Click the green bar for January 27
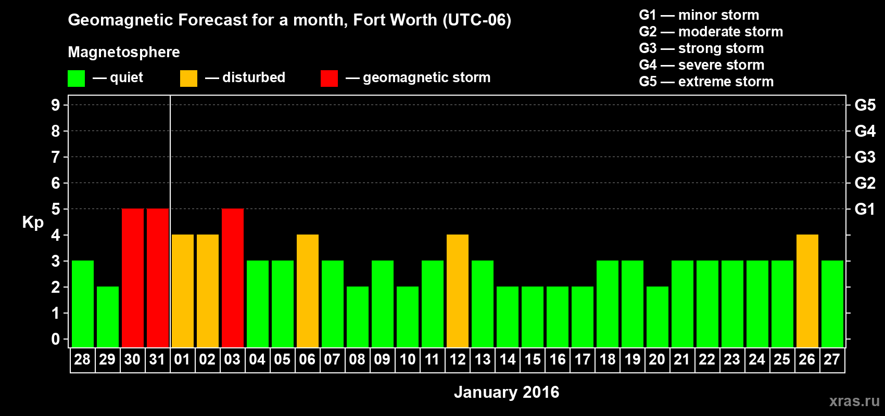885x416 pixels. tap(832, 304)
